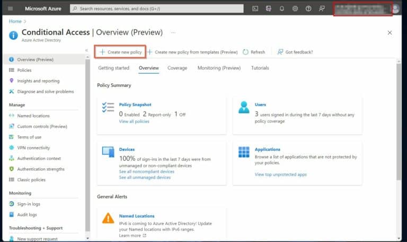Click Create new policy
Image resolution: width=407 pixels, height=242 pixels.
[x=120, y=52]
